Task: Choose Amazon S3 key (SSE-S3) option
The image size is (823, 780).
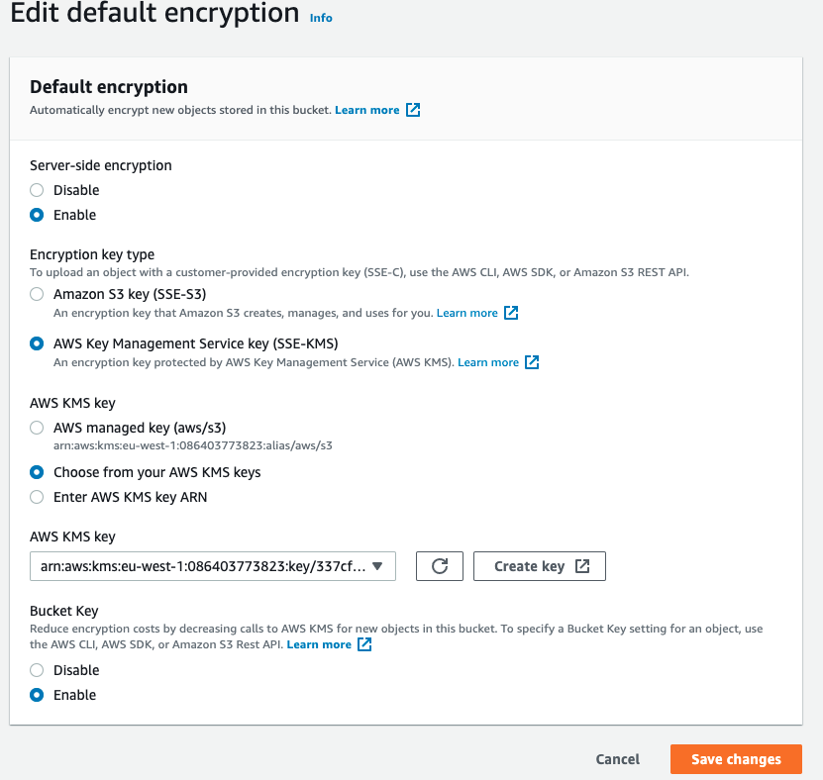Action: click(37, 294)
